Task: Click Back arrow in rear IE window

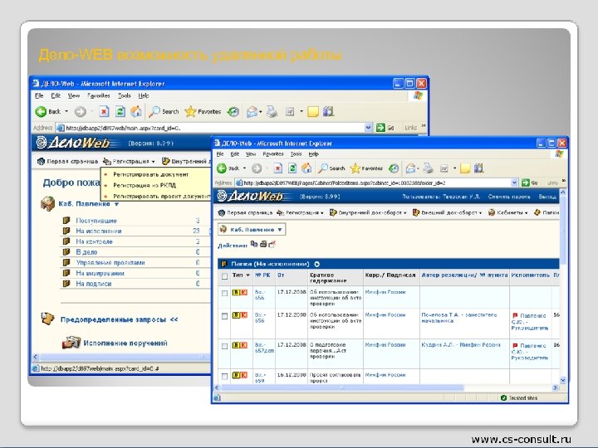Action: tap(41, 112)
